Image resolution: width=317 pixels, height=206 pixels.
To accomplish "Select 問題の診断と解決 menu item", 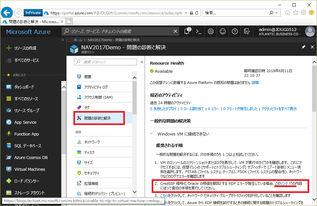I will (103, 118).
